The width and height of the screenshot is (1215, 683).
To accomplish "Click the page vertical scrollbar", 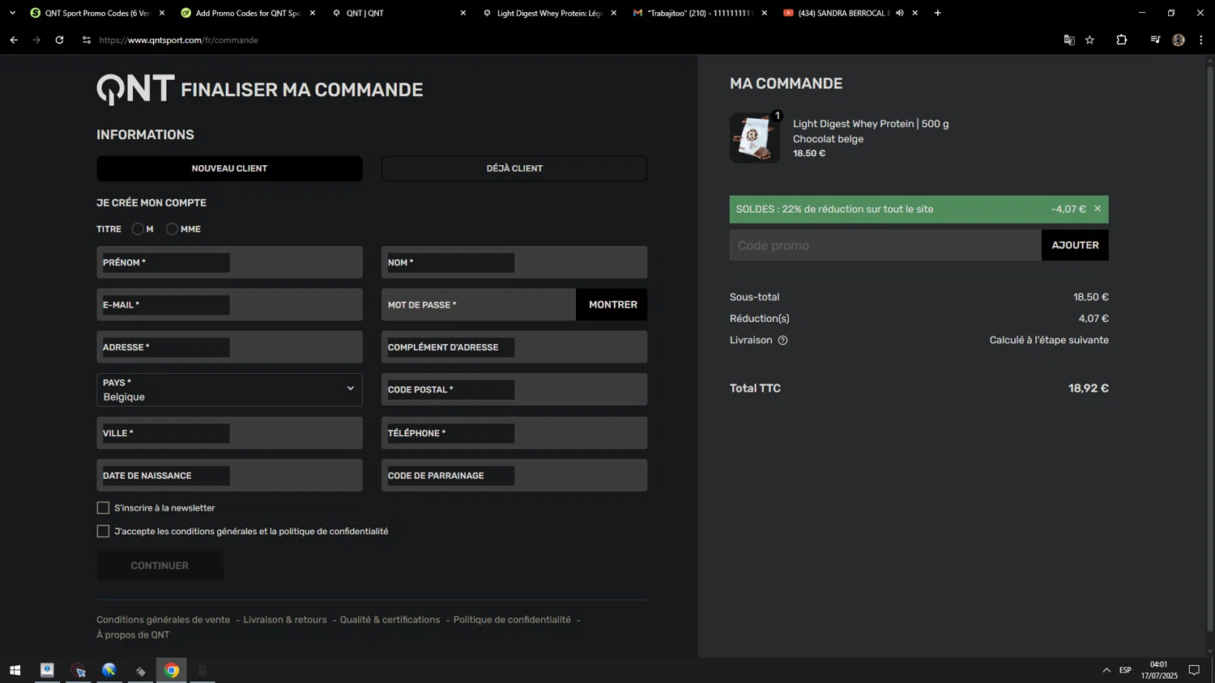I will pos(1210,348).
